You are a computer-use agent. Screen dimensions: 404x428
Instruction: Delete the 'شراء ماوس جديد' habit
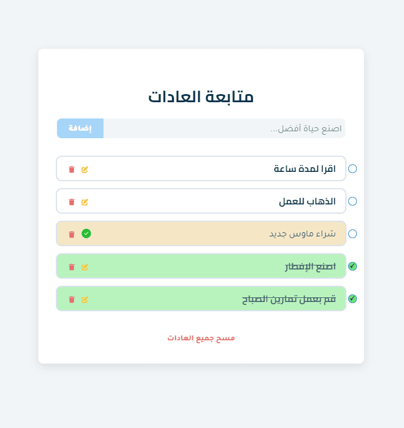[71, 235]
